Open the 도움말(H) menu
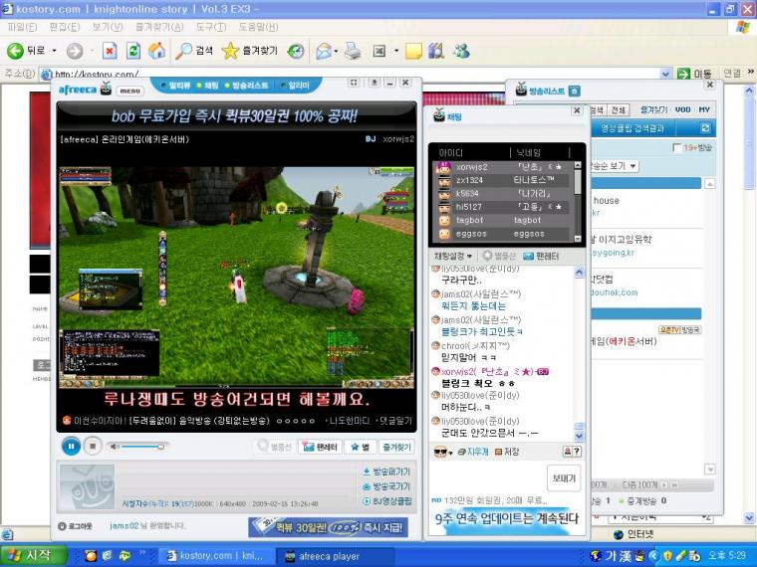Viewport: 757px width, 567px height. coord(258,27)
